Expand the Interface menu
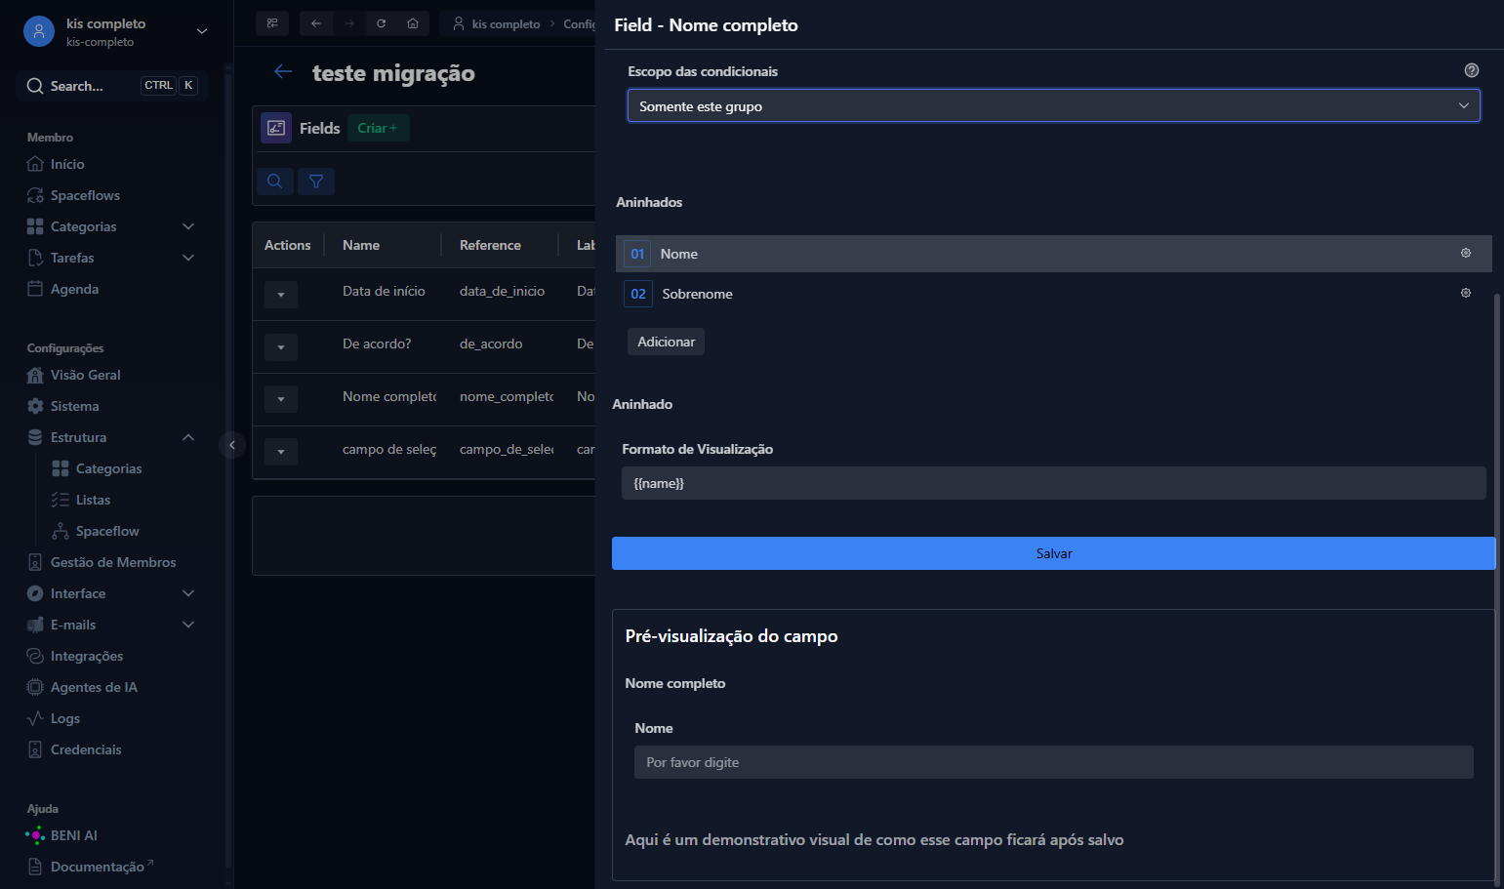This screenshot has width=1504, height=889. pyautogui.click(x=188, y=593)
